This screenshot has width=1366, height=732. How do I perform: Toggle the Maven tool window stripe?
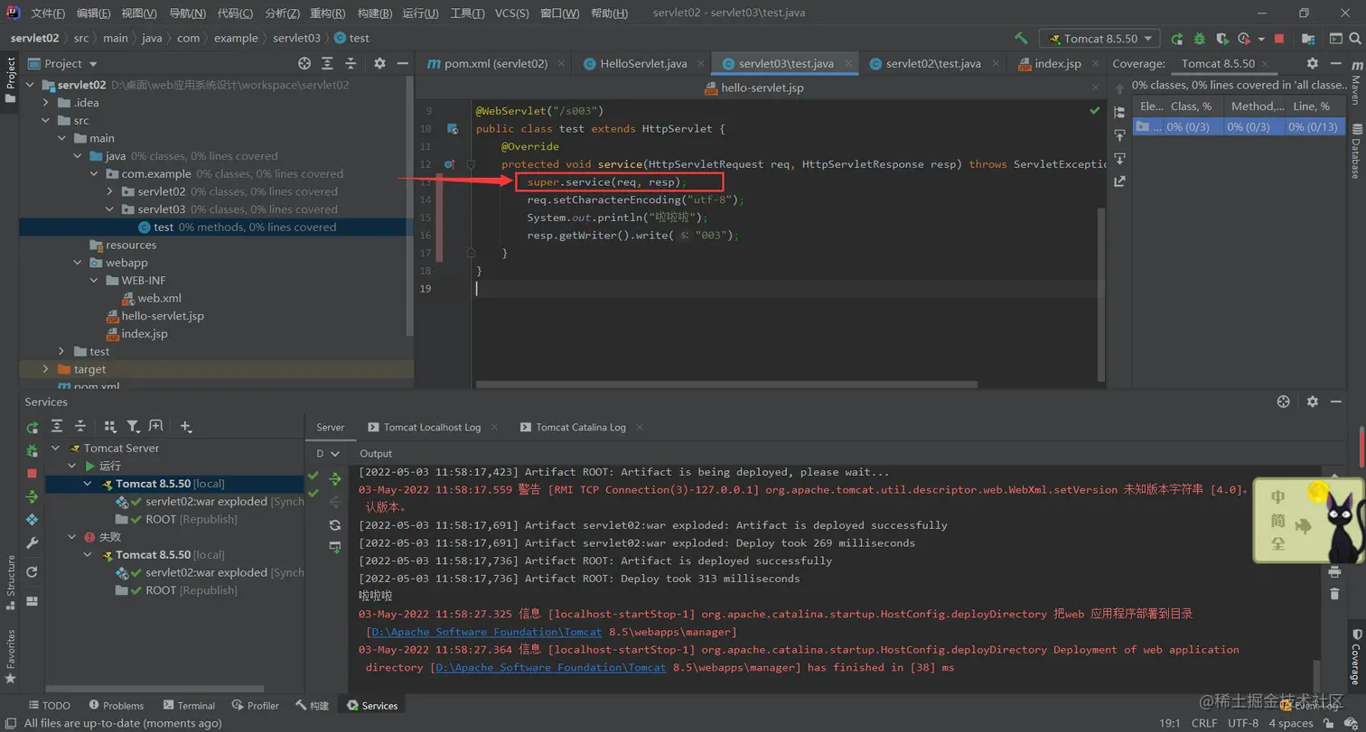pyautogui.click(x=1356, y=84)
